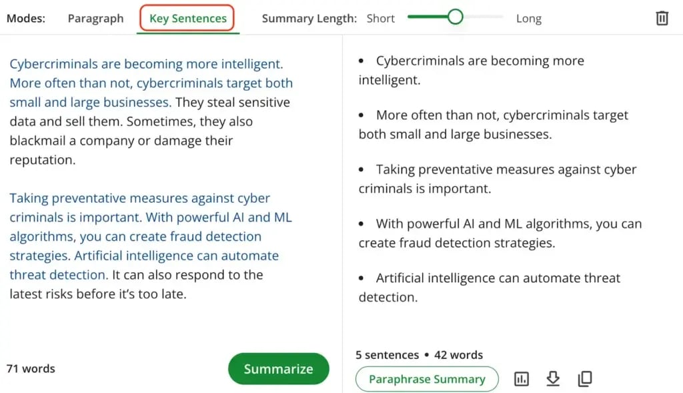Switch to Paragraph mode
This screenshot has height=393, width=683.
pos(95,19)
